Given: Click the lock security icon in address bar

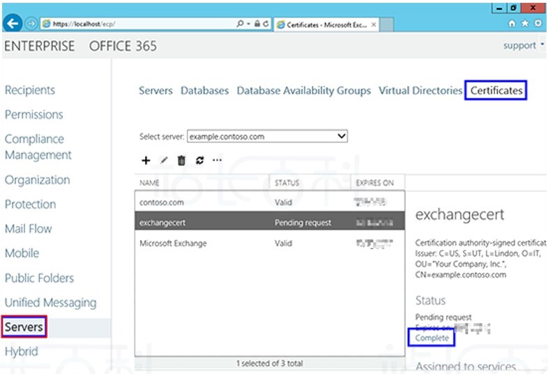Looking at the screenshot, I should coord(257,24).
